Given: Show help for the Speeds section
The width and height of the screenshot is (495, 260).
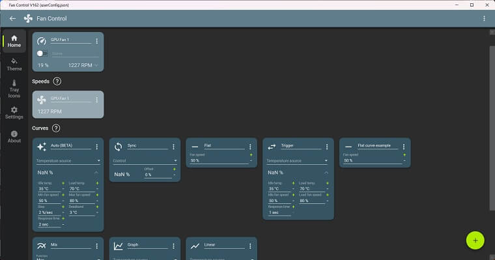Looking at the screenshot, I should pos(57,81).
